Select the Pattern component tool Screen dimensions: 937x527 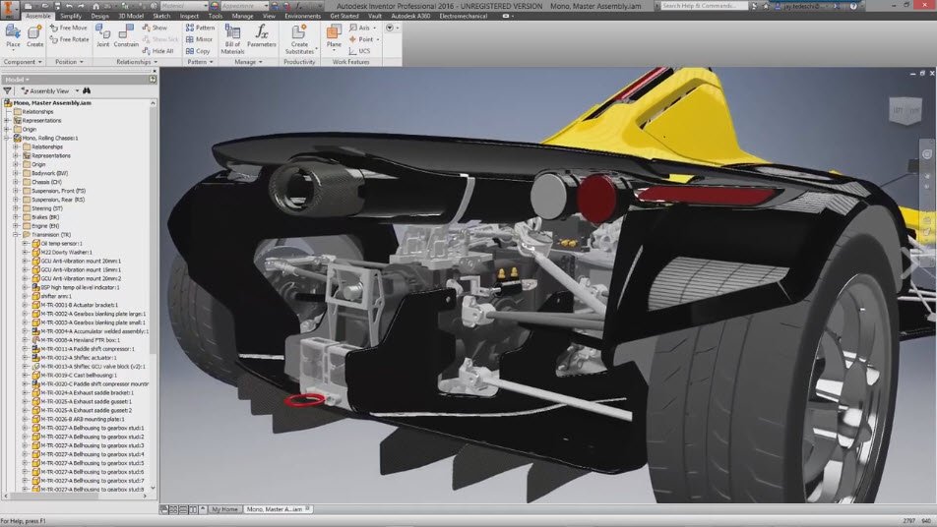(200, 28)
